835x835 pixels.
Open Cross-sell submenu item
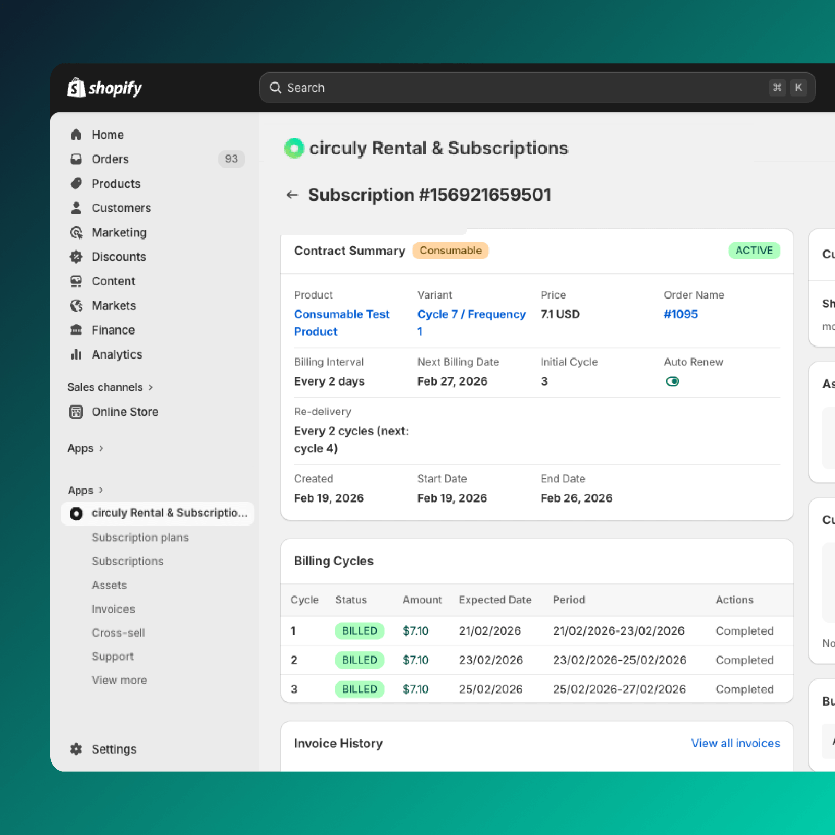coord(118,633)
